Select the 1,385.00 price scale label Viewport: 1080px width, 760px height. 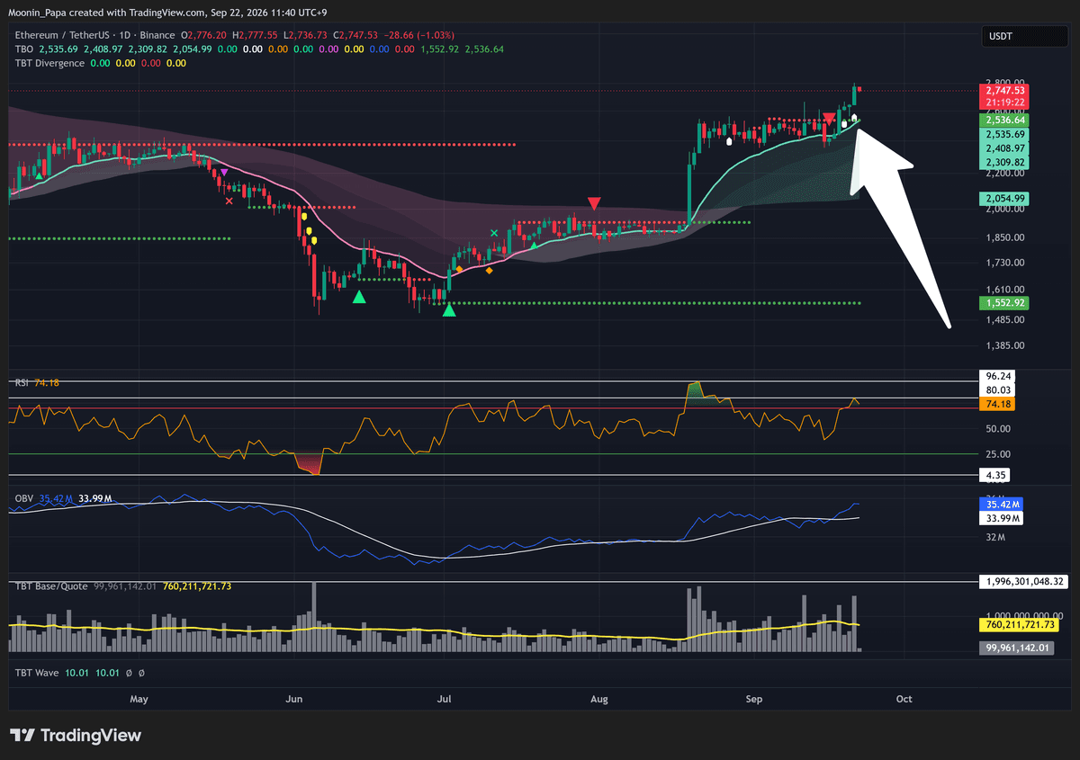click(x=1003, y=345)
